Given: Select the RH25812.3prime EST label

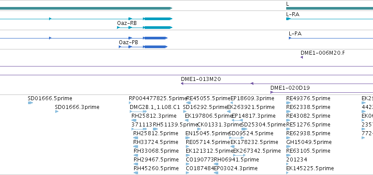Looking at the screenshot, I should 154,116.
